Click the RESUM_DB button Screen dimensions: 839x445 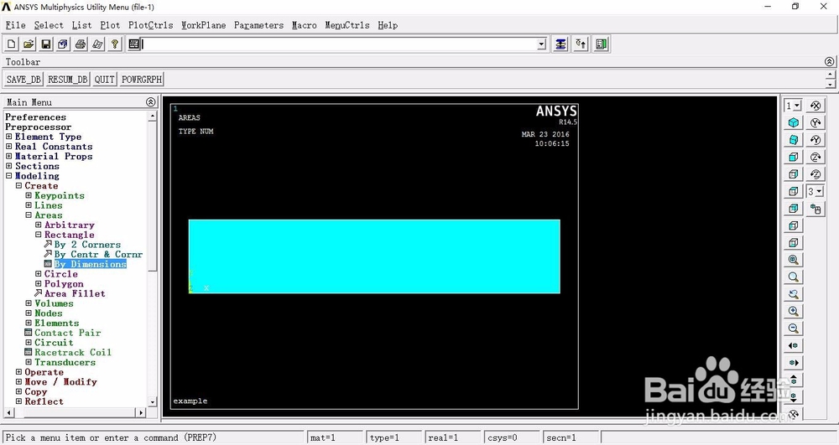pyautogui.click(x=67, y=80)
